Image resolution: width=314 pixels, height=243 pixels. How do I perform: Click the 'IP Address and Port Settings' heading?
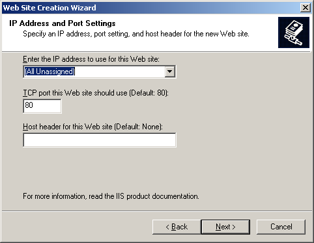[63, 23]
